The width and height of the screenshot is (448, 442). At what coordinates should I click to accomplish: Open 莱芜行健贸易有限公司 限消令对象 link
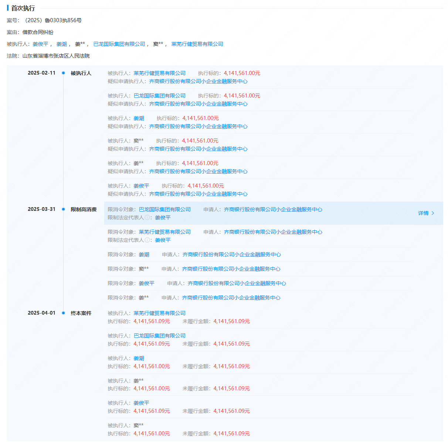click(x=165, y=232)
